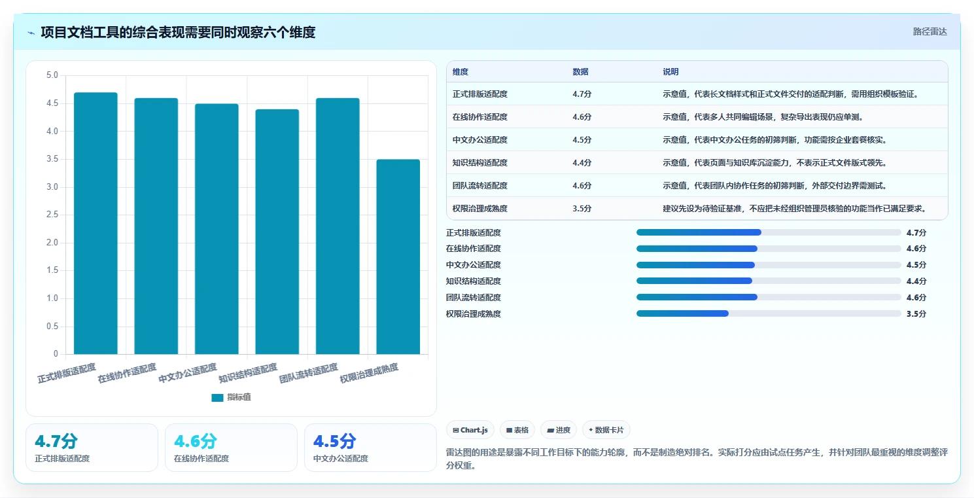Screen dimensions: 974x498
Task: Click the 正式排版适配度 bar in the chart
Action: pyautogui.click(x=96, y=223)
